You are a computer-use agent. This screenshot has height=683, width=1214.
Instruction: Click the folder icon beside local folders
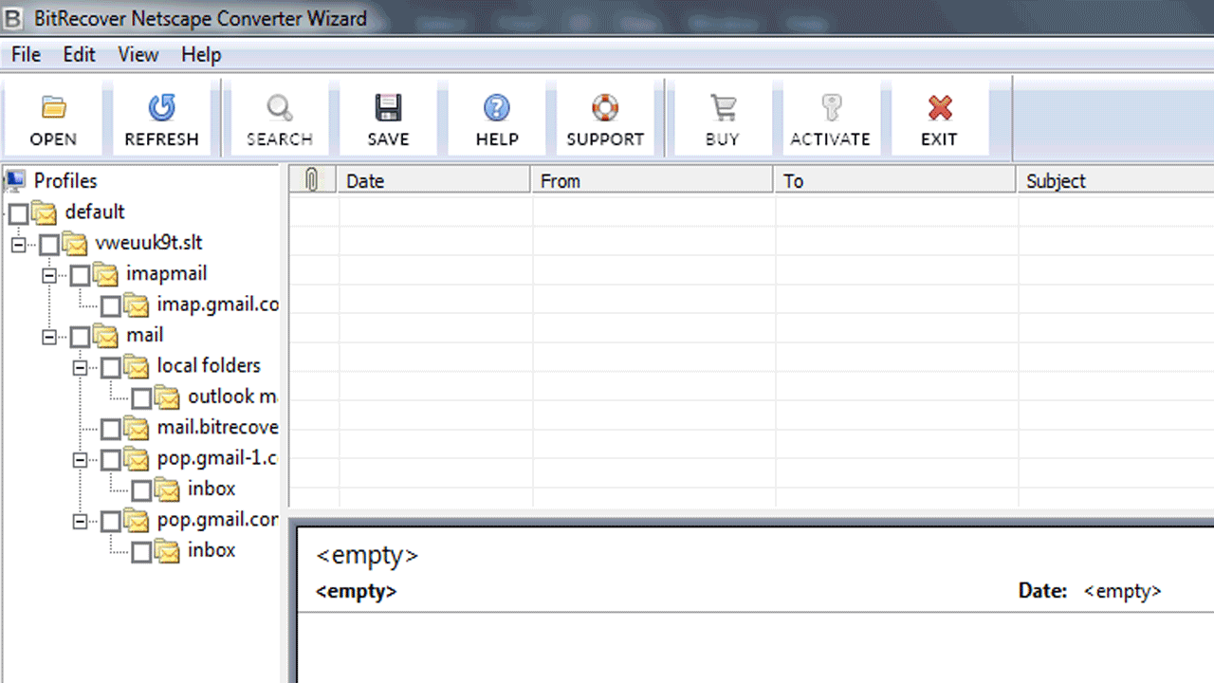point(137,366)
